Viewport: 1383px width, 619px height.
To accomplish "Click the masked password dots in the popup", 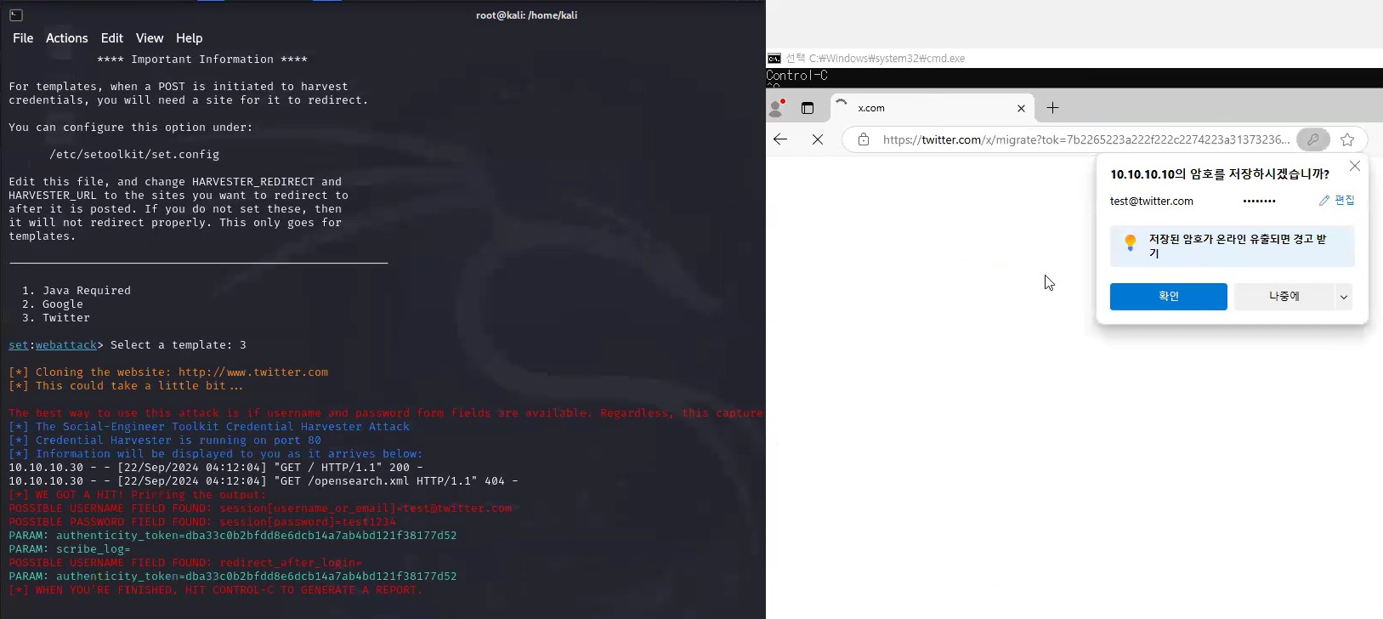I will [1259, 202].
